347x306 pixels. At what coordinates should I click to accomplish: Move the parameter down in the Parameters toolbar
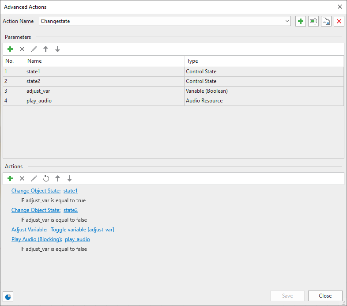coord(57,49)
